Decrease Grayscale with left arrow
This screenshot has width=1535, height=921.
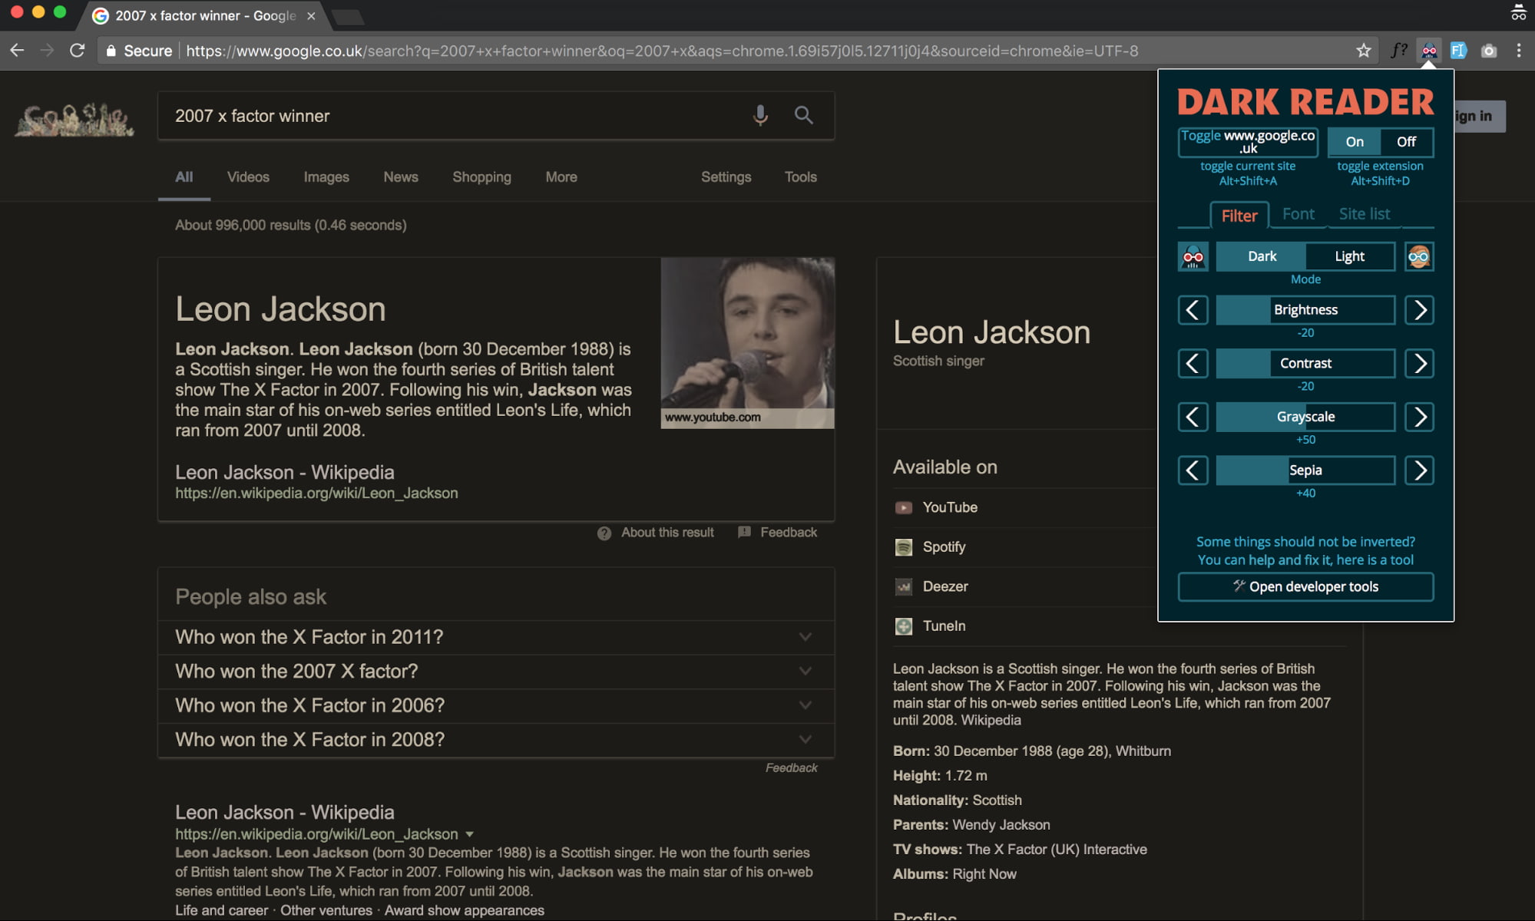pyautogui.click(x=1193, y=418)
